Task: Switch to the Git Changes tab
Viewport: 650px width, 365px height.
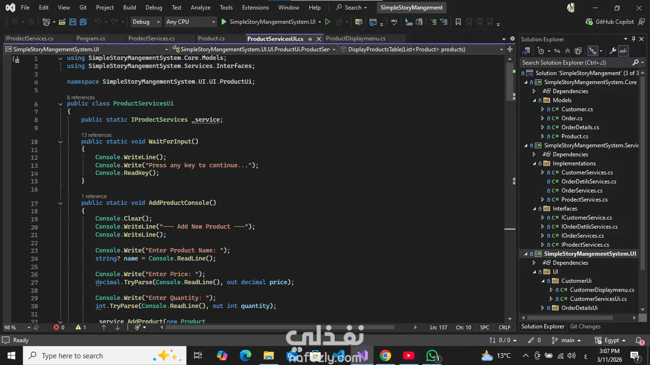Action: click(585, 327)
